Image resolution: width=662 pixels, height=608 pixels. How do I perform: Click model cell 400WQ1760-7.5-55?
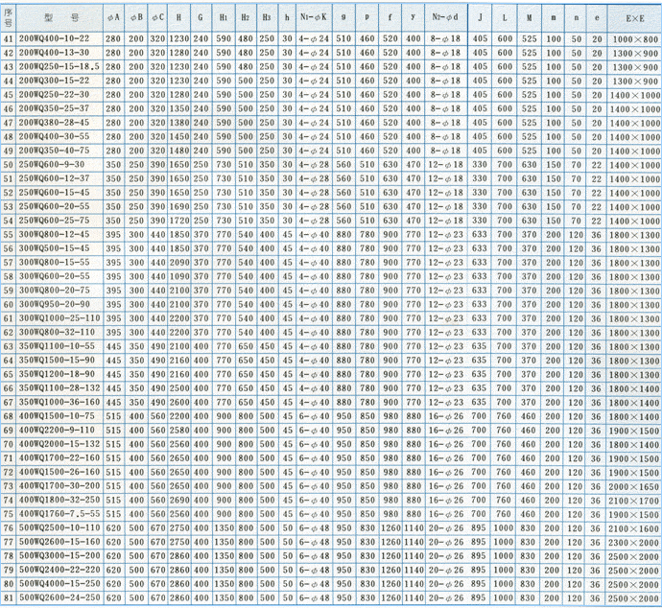tap(59, 514)
